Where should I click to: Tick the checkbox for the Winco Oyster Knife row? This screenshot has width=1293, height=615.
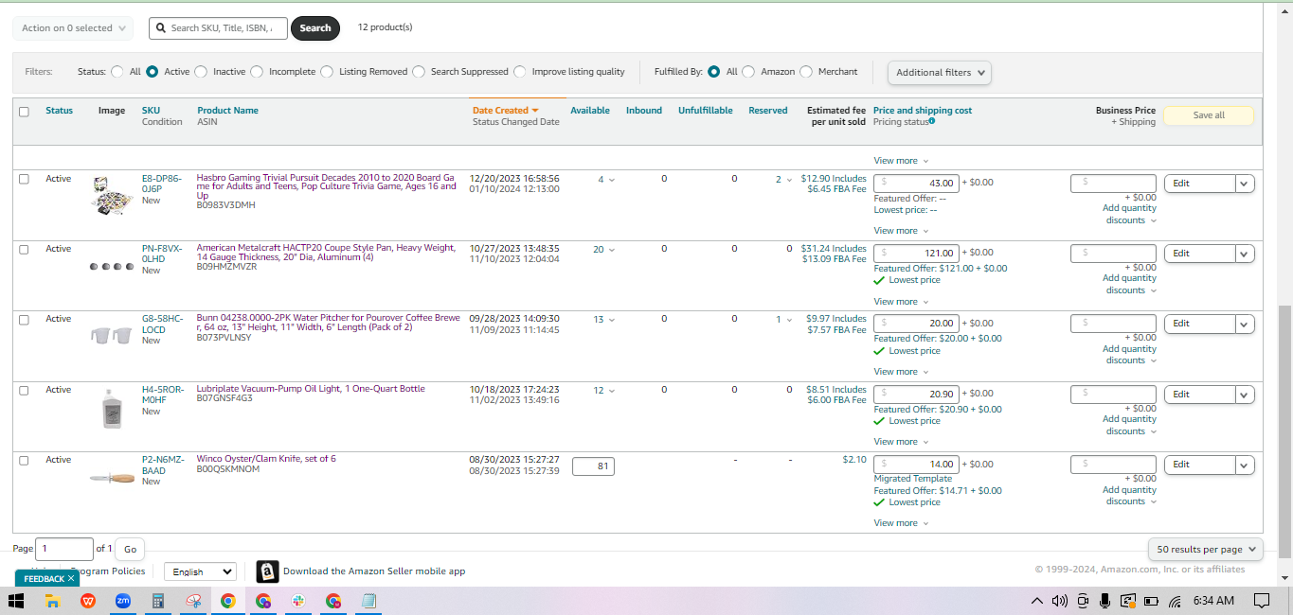pyautogui.click(x=25, y=460)
